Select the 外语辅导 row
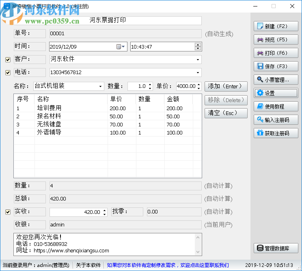This screenshot has width=302, height=271. click(108, 132)
